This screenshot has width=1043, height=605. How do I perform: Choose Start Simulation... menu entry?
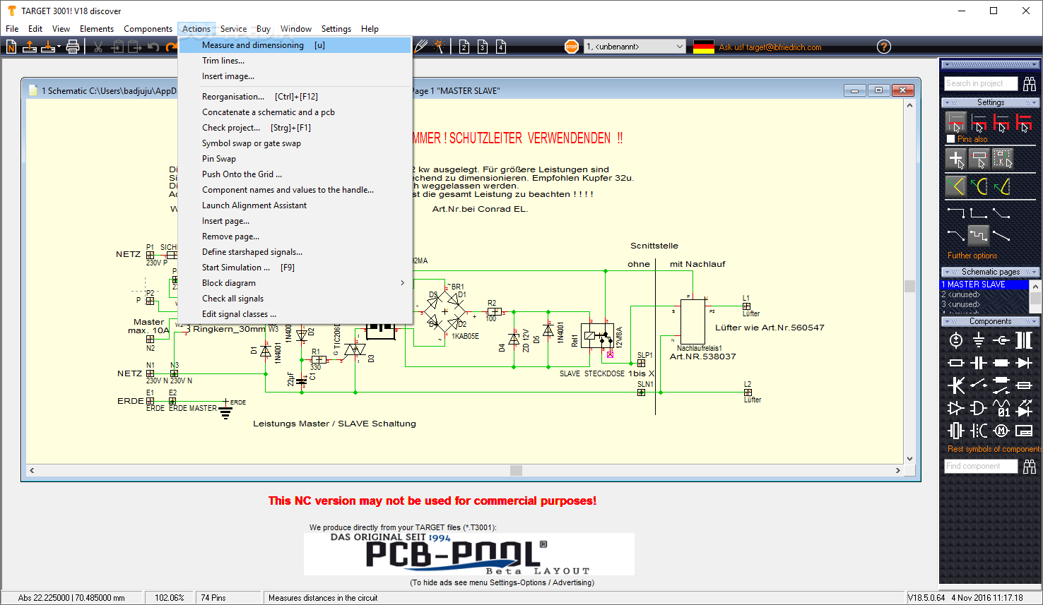pos(295,268)
